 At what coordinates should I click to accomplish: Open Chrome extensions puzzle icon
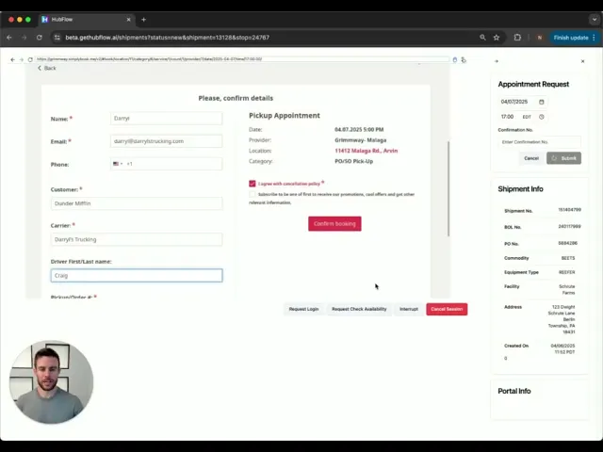point(517,38)
